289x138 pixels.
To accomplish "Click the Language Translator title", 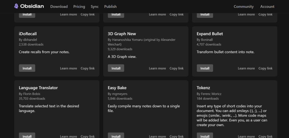I will click(x=38, y=88).
